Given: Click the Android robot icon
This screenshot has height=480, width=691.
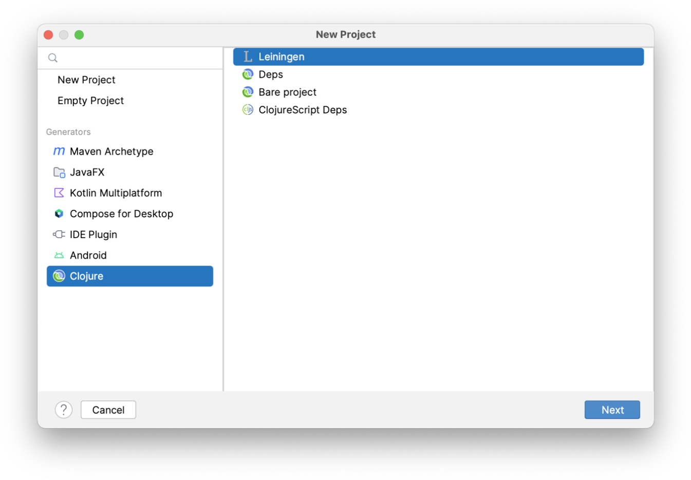Looking at the screenshot, I should 59,255.
